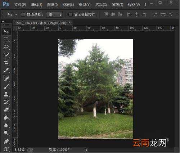Select the Blur tool
The height and width of the screenshot is (153, 180).
[6, 125]
